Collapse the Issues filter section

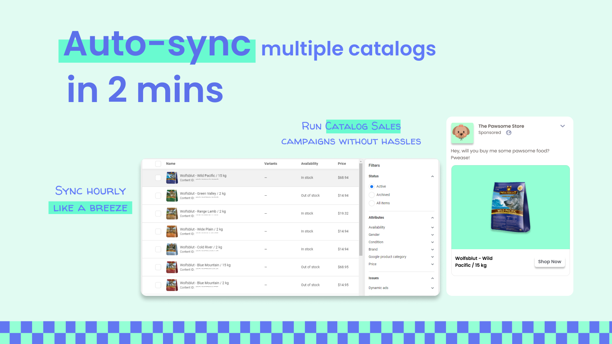click(x=432, y=278)
